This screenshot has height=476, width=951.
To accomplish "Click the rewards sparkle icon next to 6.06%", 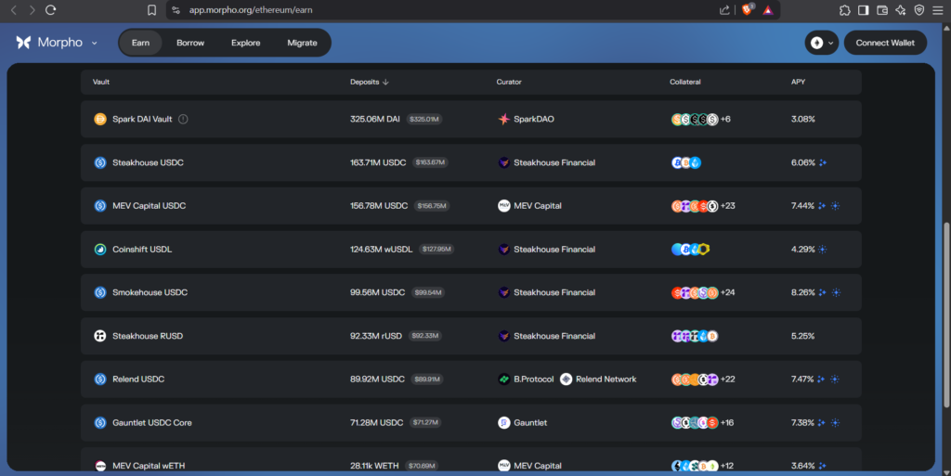I will click(x=823, y=162).
